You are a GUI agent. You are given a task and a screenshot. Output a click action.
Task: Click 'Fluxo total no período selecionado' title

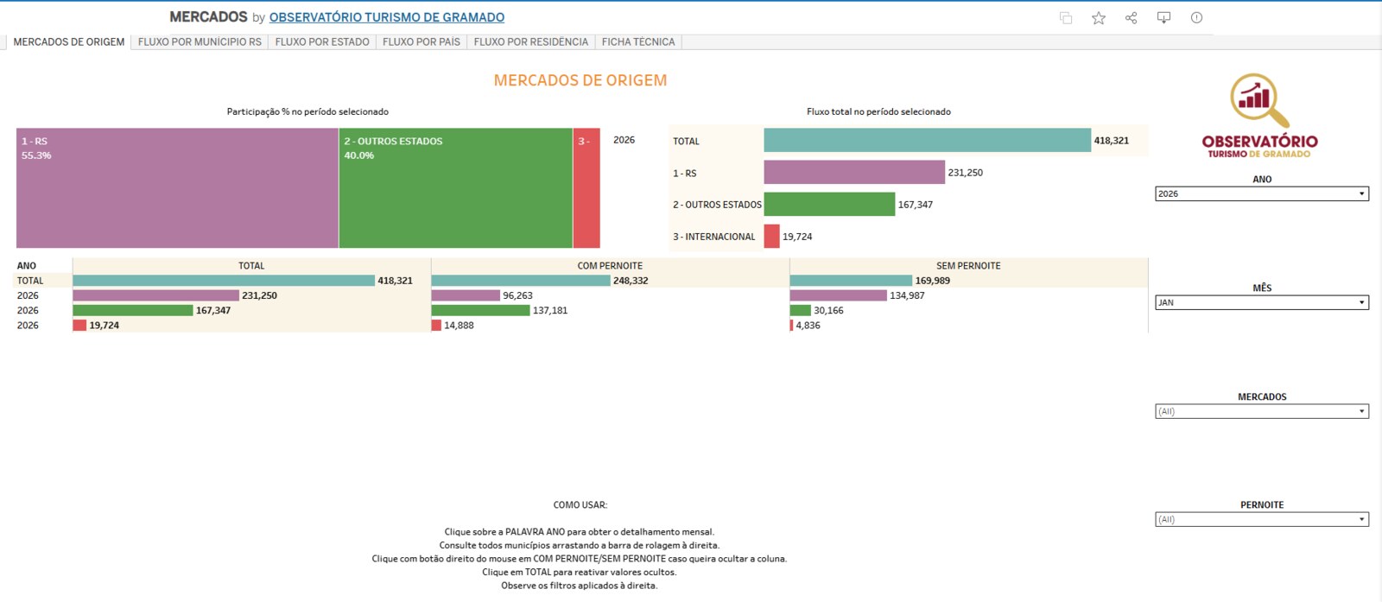tap(878, 111)
